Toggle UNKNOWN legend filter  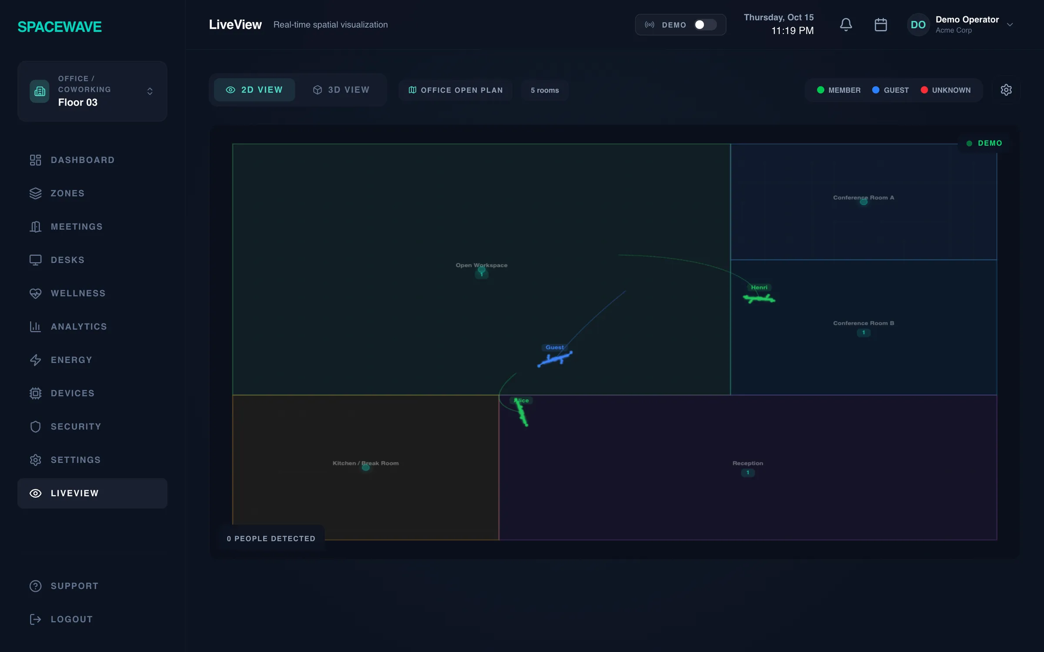[x=946, y=90]
